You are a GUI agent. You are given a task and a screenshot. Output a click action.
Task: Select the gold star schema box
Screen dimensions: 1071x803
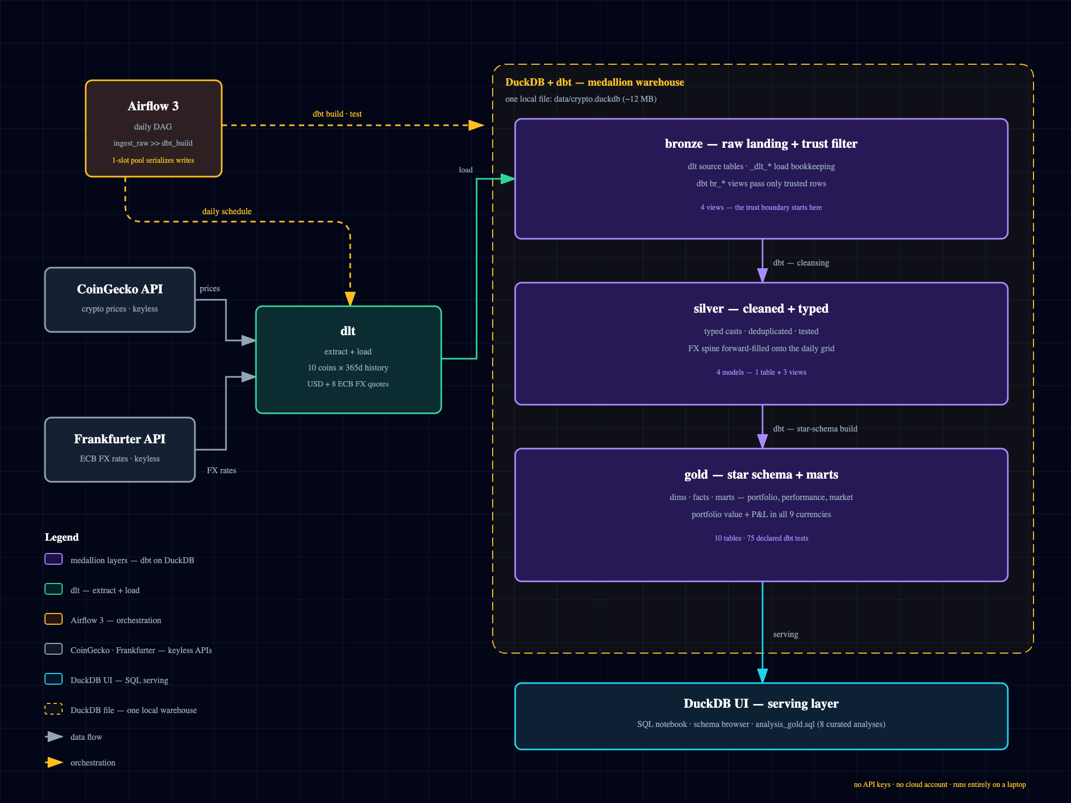point(761,515)
